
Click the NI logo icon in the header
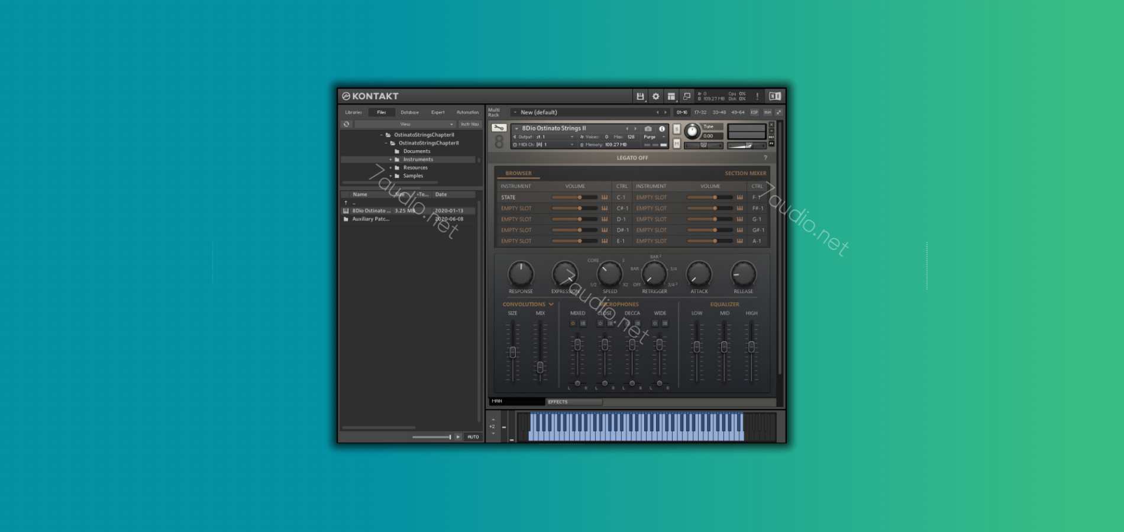[x=774, y=96]
